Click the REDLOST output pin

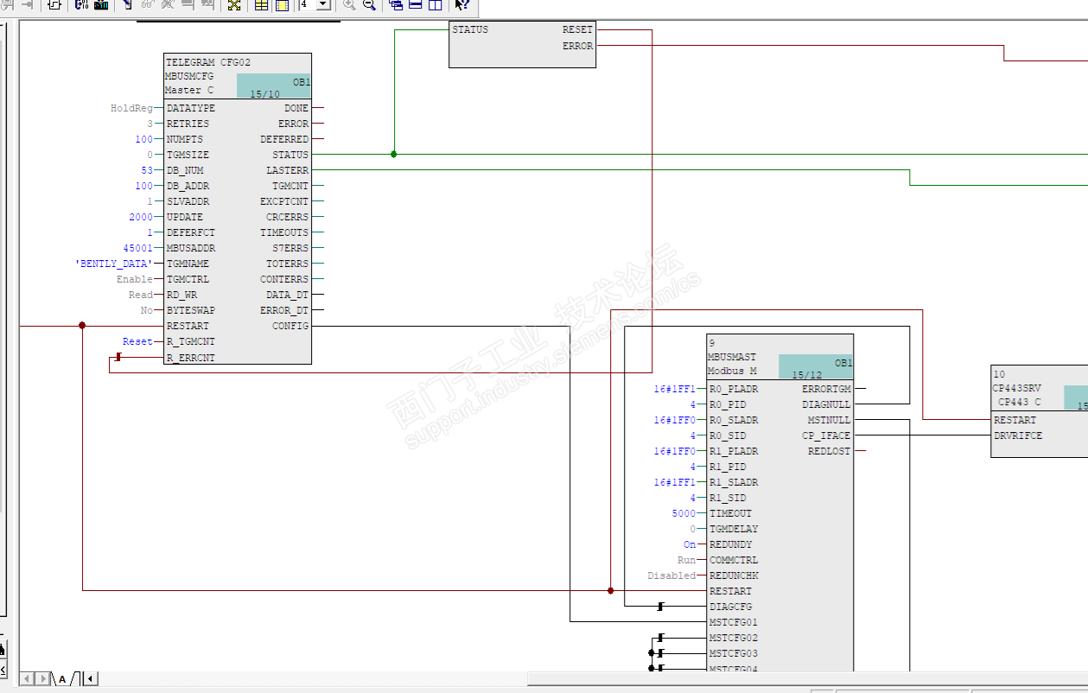coord(829,451)
